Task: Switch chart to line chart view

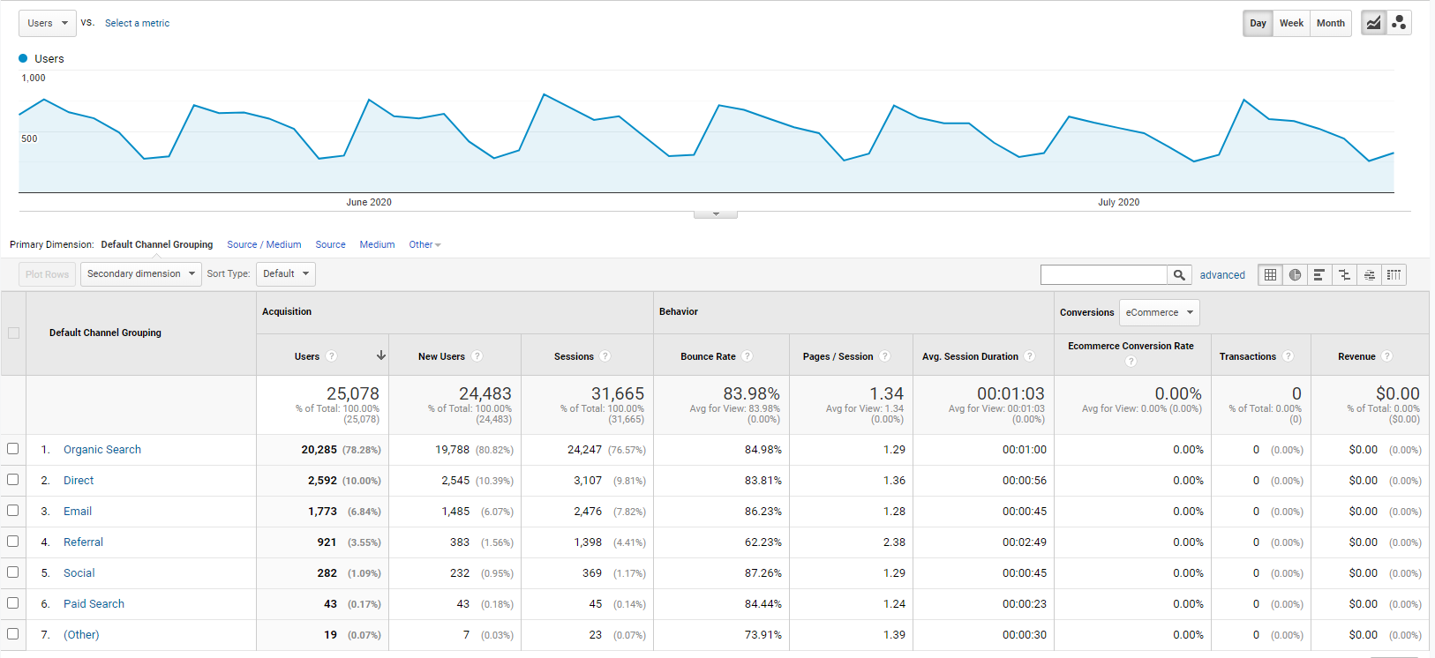Action: click(x=1373, y=23)
